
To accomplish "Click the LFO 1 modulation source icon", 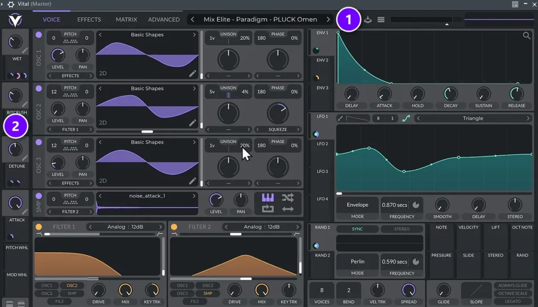I will [x=316, y=134].
